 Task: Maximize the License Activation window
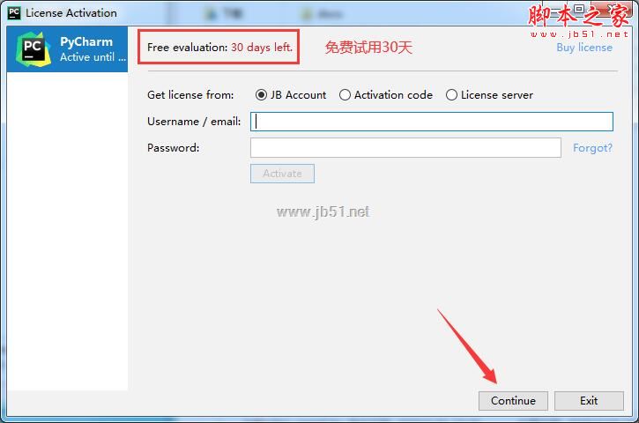click(x=579, y=9)
